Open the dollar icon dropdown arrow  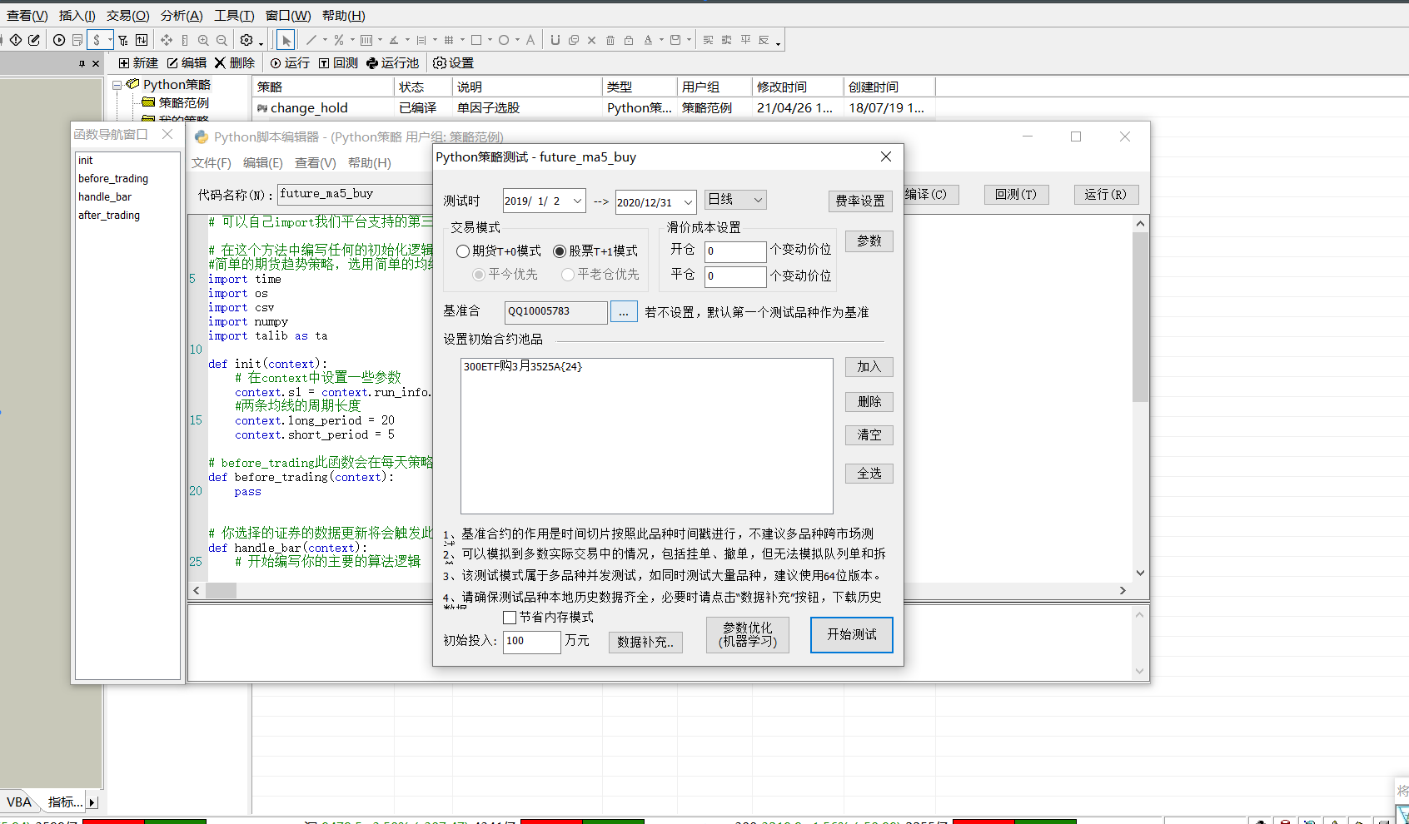point(110,40)
